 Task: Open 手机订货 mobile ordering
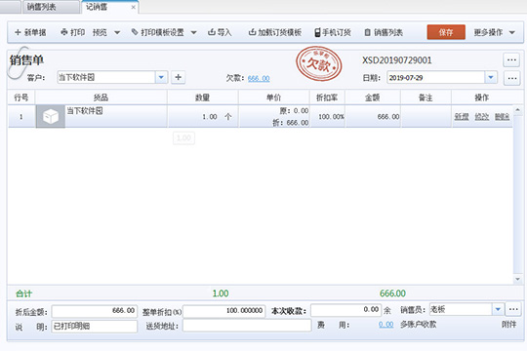[x=333, y=32]
